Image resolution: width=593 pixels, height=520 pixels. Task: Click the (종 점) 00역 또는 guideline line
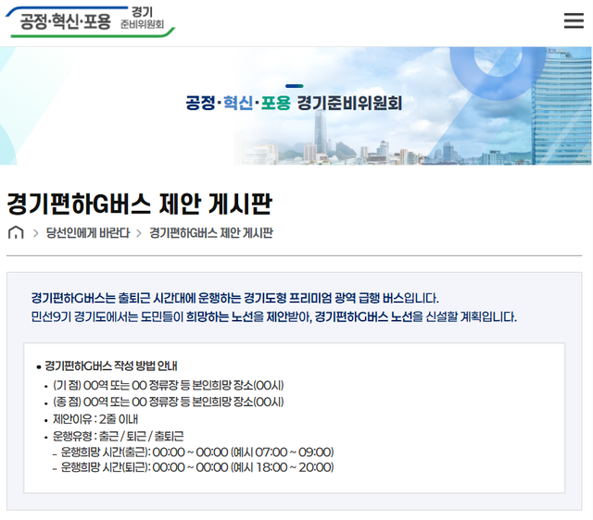169,402
